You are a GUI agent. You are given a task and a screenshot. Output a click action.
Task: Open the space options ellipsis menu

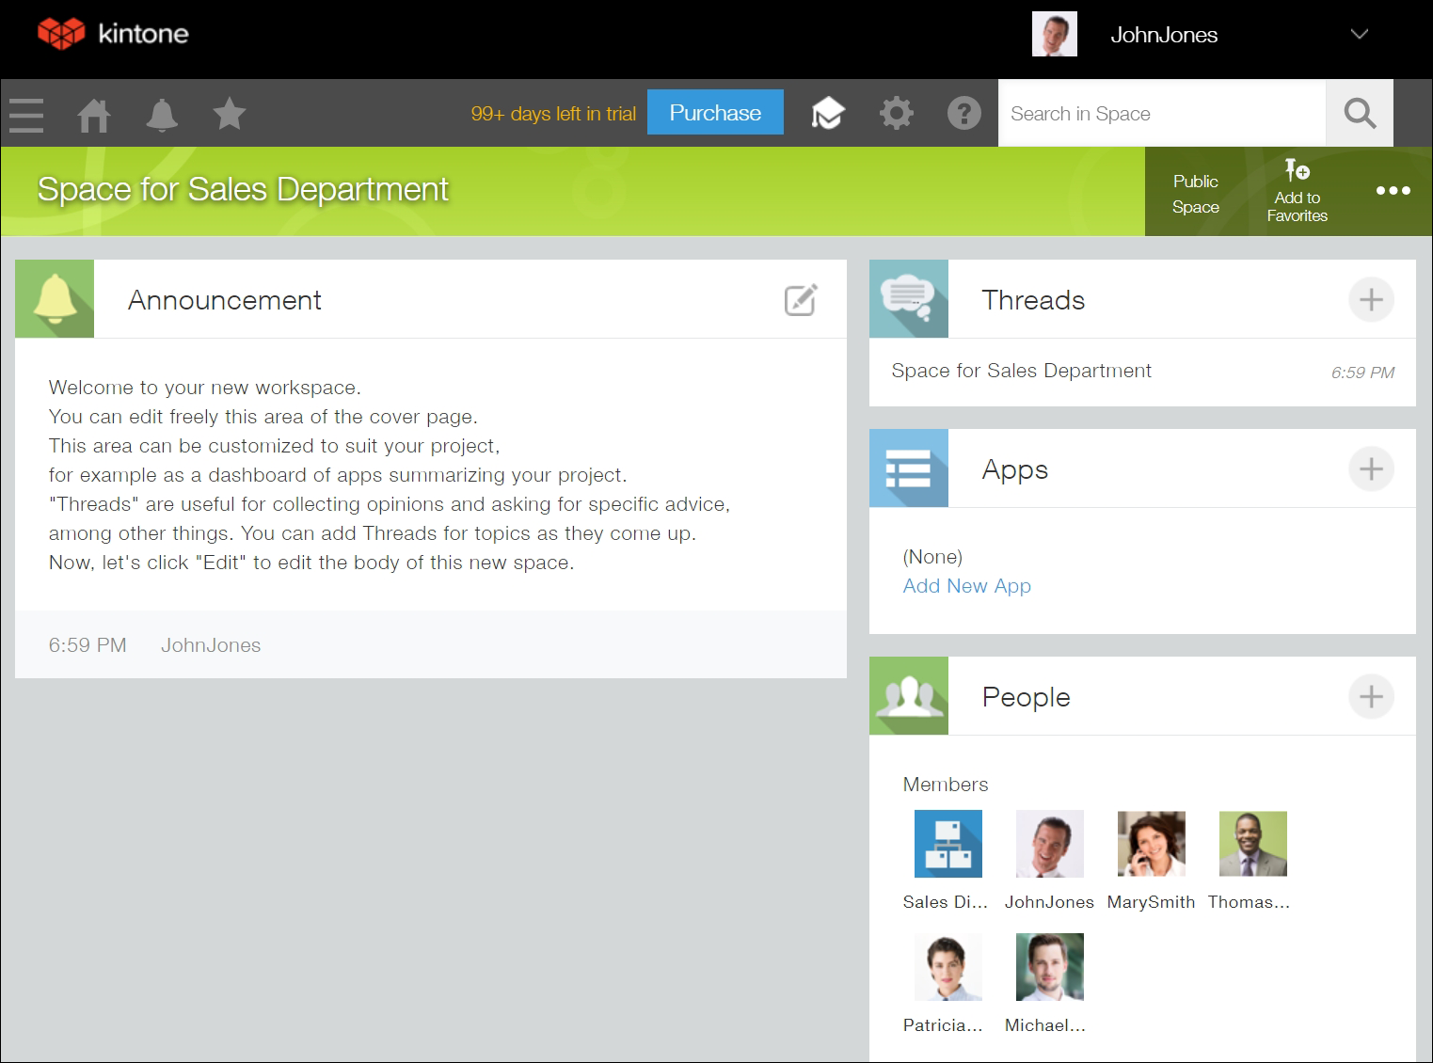point(1393,191)
